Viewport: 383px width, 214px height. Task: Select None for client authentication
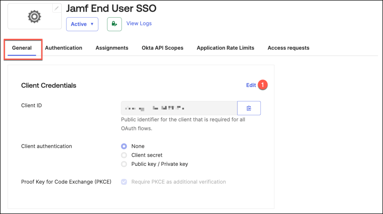point(124,146)
